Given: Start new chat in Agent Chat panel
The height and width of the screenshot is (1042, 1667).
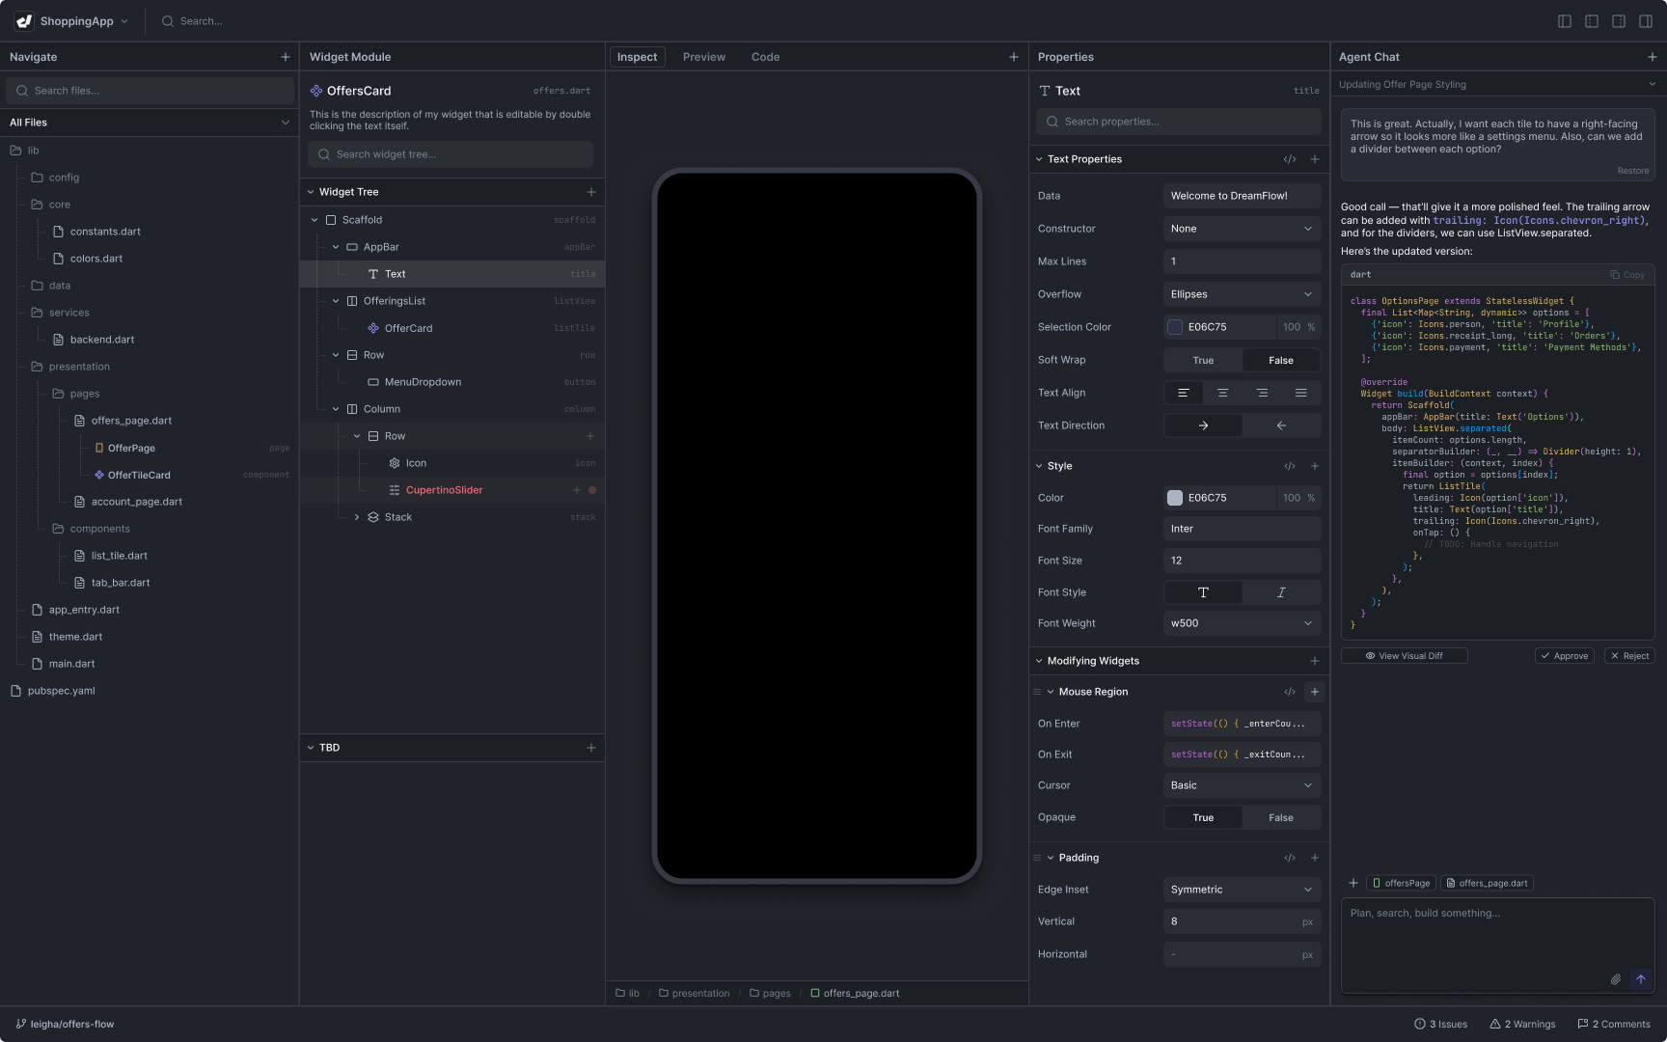Looking at the screenshot, I should [1653, 57].
